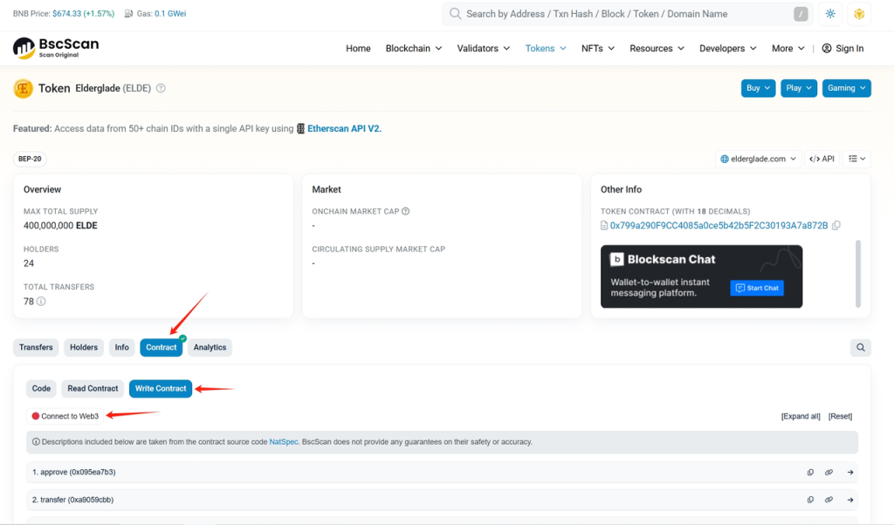
Task: Click the info icon next to total transfers
Action: pos(41,302)
